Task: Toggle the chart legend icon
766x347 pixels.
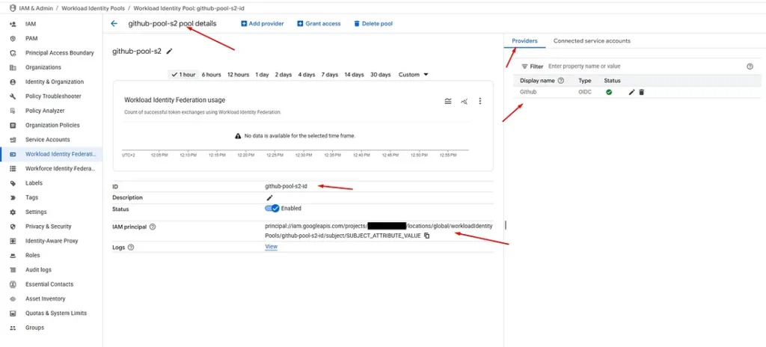Action: coord(447,101)
